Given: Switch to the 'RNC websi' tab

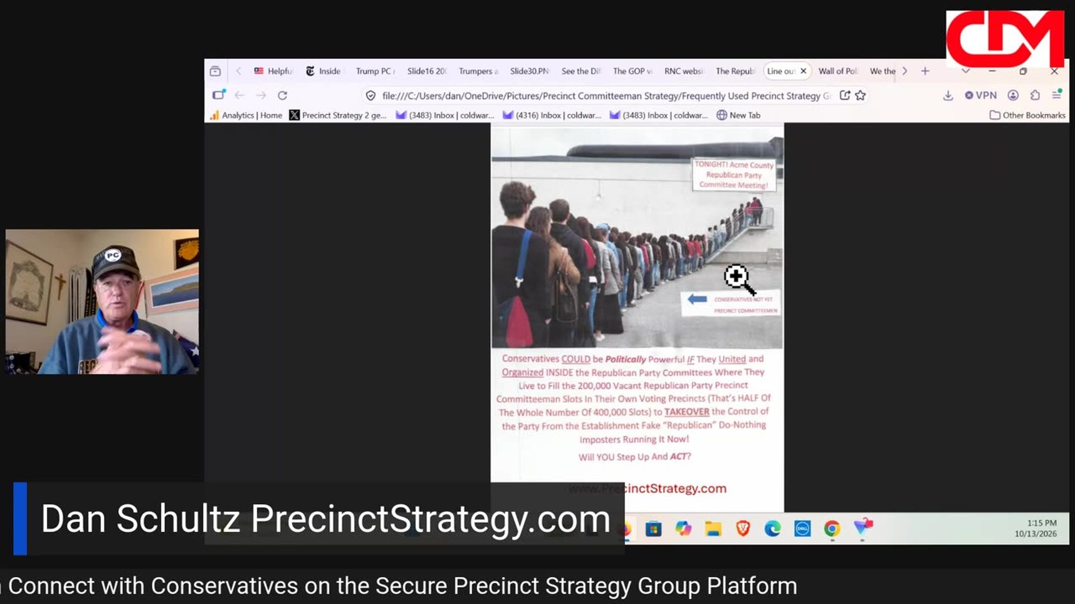Looking at the screenshot, I should 683,71.
